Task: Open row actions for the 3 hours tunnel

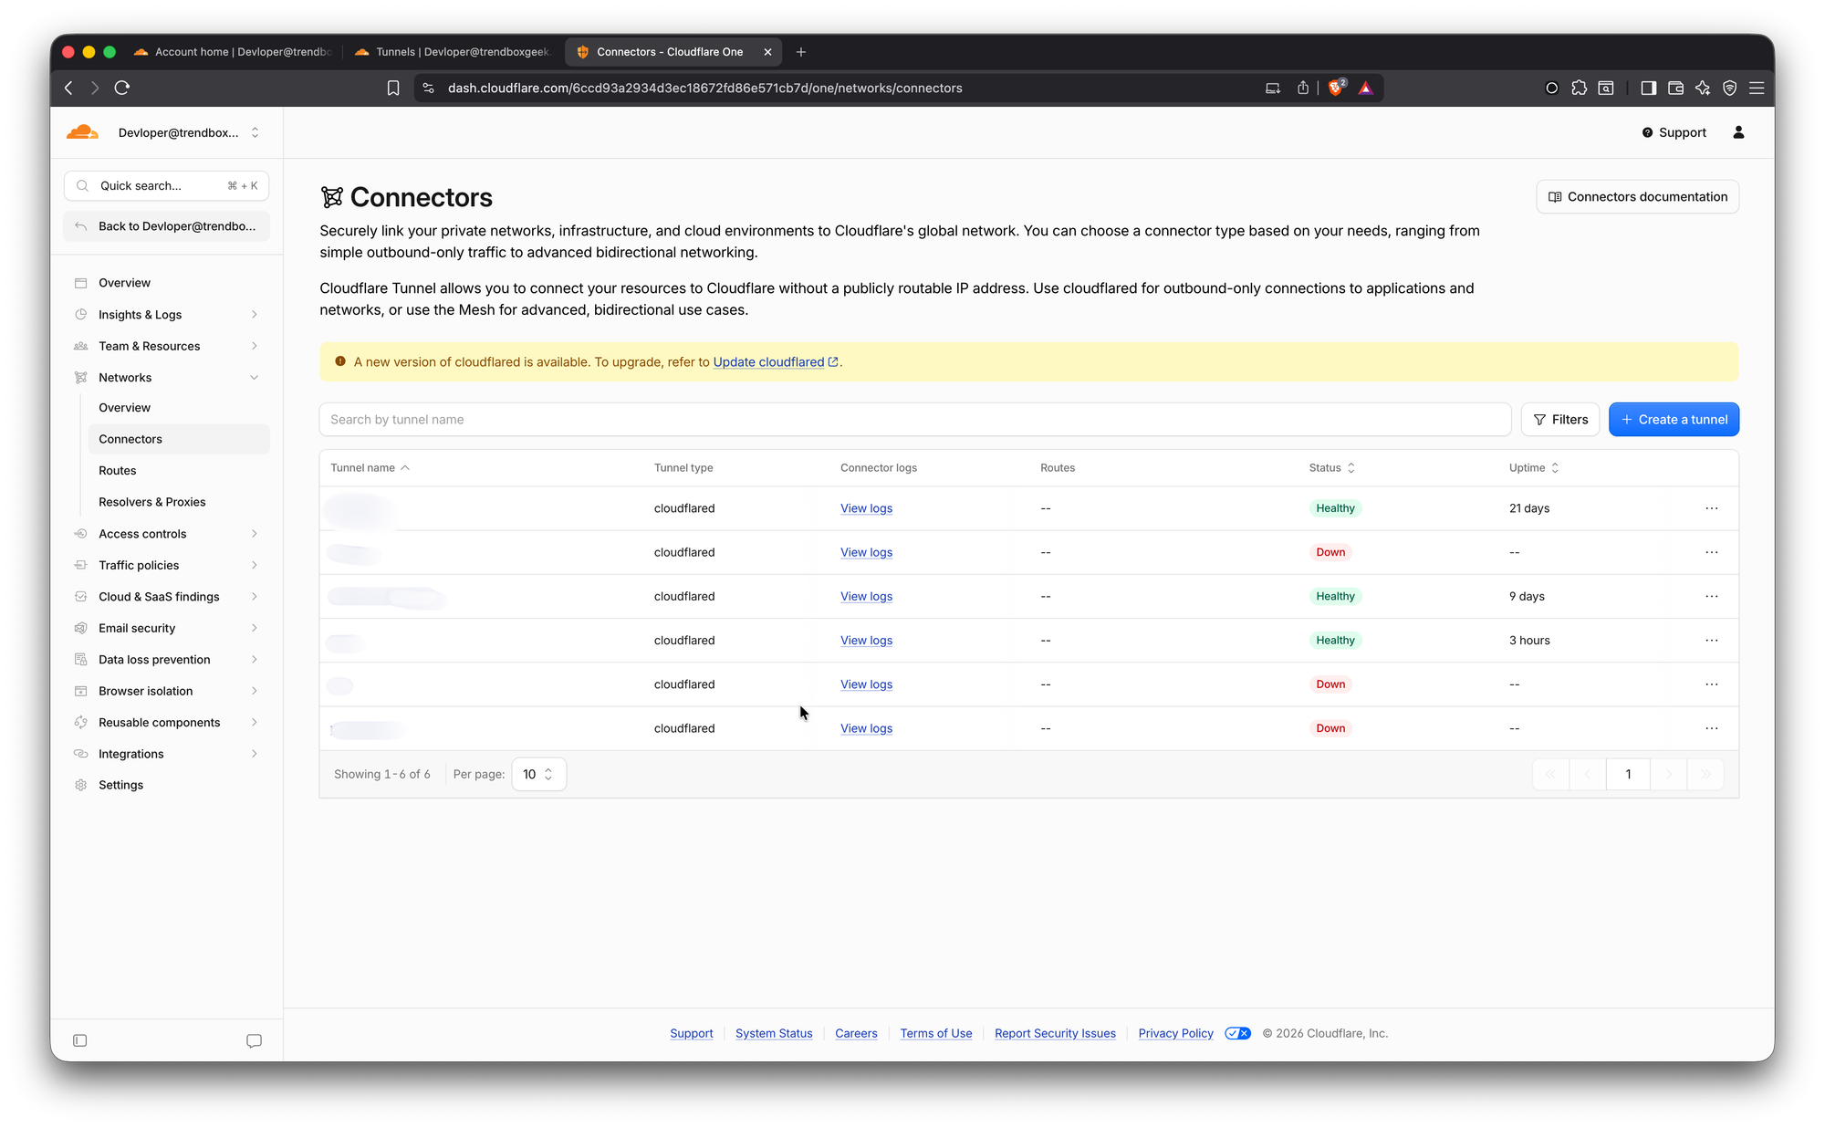Action: [x=1712, y=640]
